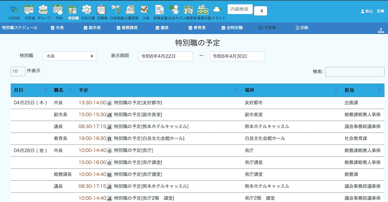Select the 教育長 schedule tab
The height and width of the screenshot is (202, 388).
click(x=197, y=28)
